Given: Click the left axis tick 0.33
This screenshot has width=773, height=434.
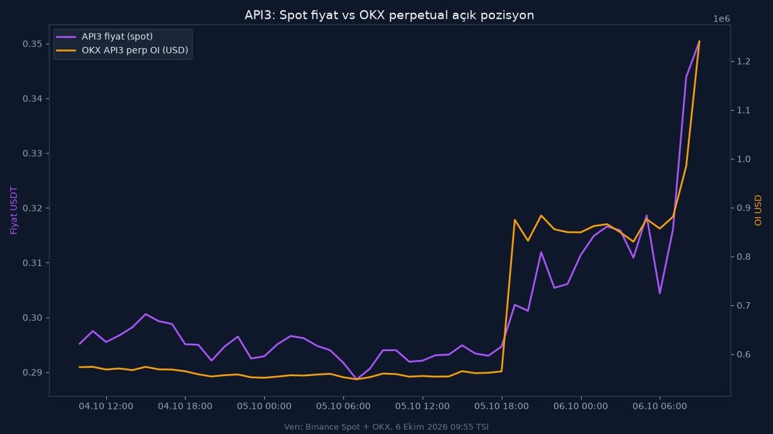Looking at the screenshot, I should pyautogui.click(x=32, y=154).
